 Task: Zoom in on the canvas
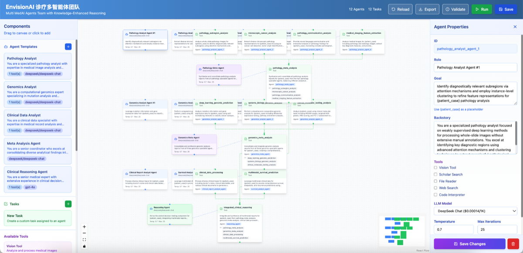[84, 226]
